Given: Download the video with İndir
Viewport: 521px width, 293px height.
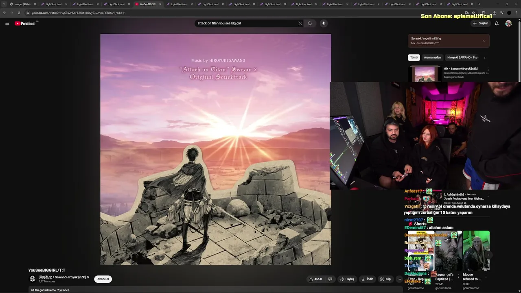Looking at the screenshot, I should 367,279.
